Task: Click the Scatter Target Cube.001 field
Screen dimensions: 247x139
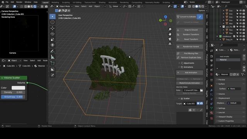Action: click(x=189, y=104)
